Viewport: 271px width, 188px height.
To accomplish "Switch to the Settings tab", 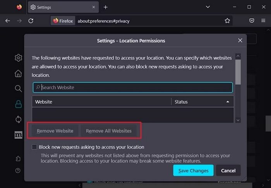I will [63, 7].
